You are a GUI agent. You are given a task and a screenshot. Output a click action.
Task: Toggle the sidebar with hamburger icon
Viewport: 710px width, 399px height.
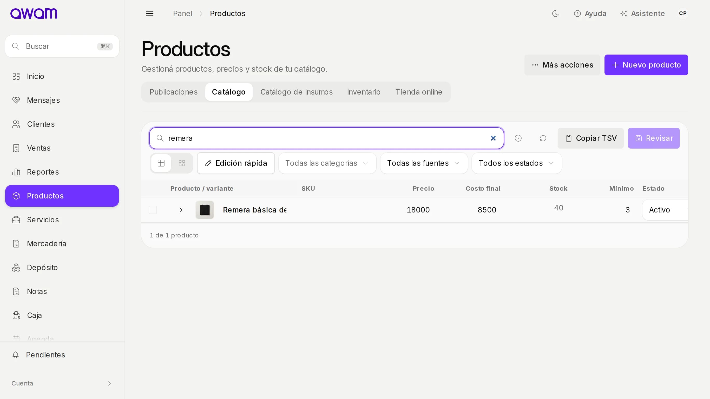(x=150, y=14)
